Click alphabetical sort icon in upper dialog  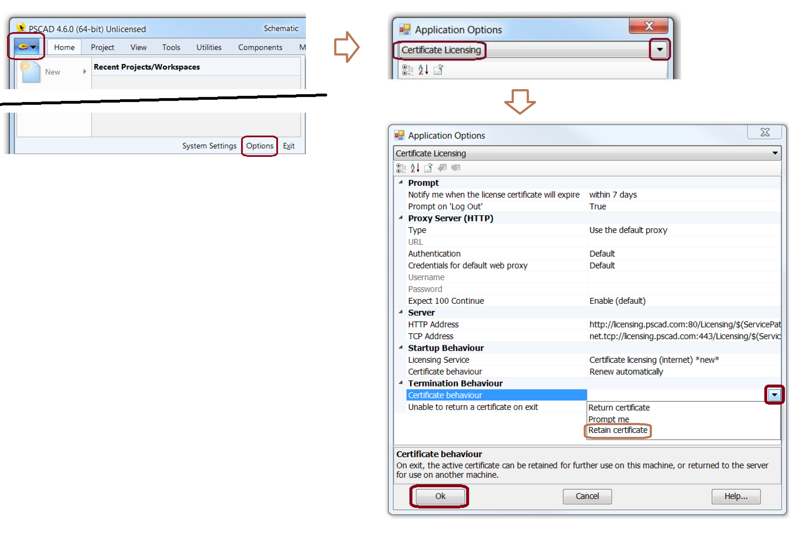click(423, 70)
